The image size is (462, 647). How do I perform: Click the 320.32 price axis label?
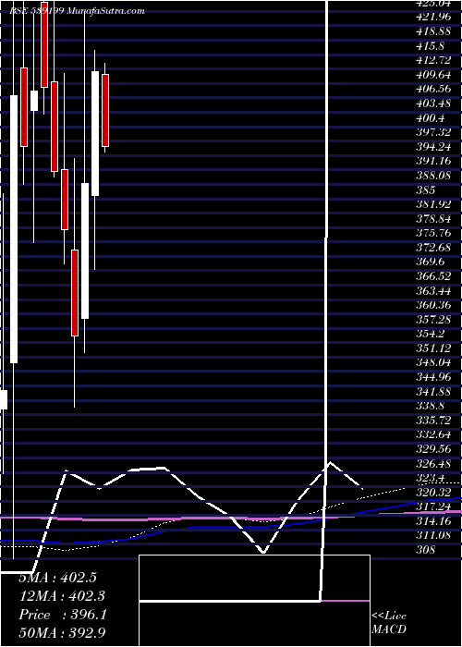click(x=432, y=492)
